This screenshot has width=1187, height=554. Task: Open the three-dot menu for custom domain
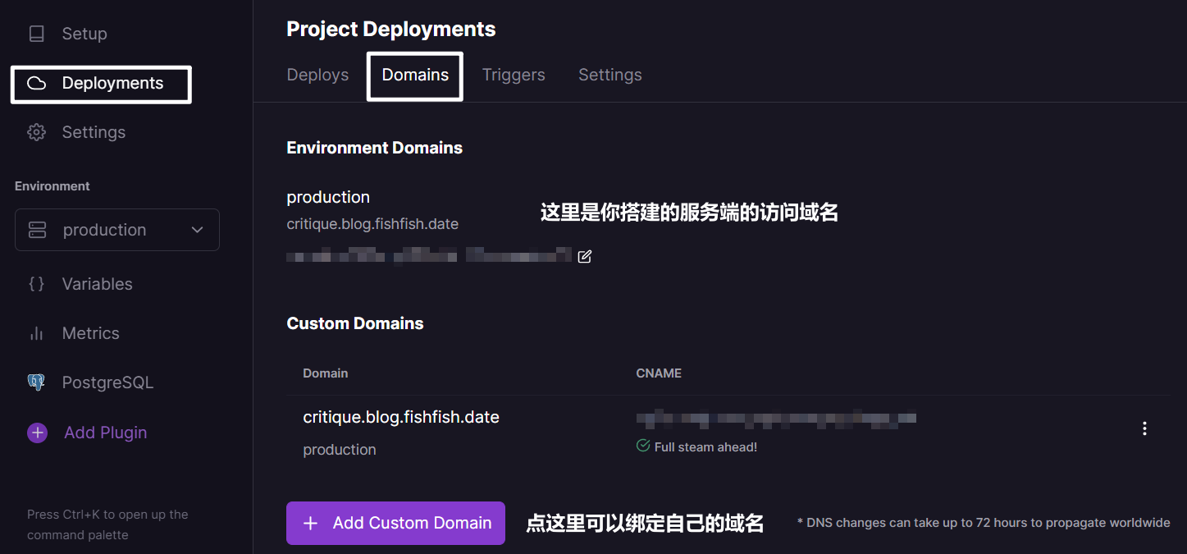pos(1144,428)
